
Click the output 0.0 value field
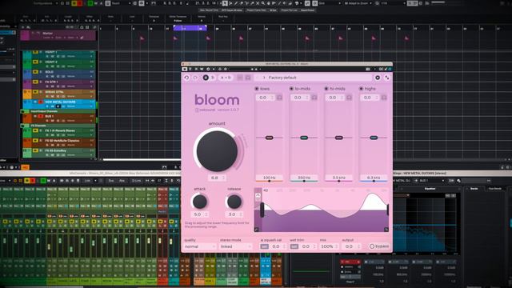click(x=351, y=246)
